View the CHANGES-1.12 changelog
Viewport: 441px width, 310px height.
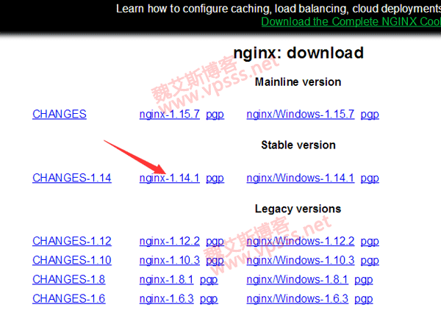point(71,241)
